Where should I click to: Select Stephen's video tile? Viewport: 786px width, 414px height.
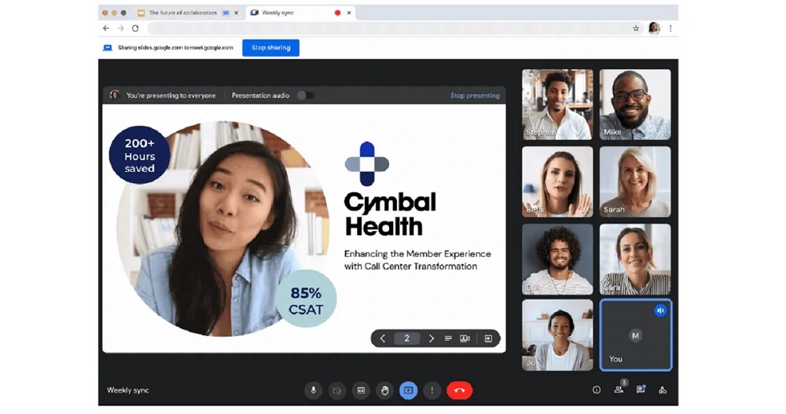pos(557,104)
